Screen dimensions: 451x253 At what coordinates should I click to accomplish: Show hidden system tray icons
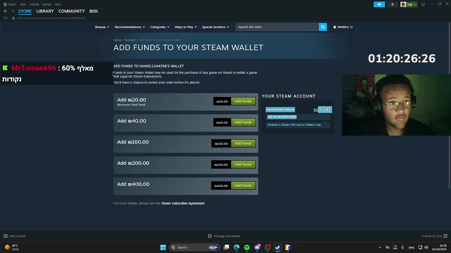[380, 247]
